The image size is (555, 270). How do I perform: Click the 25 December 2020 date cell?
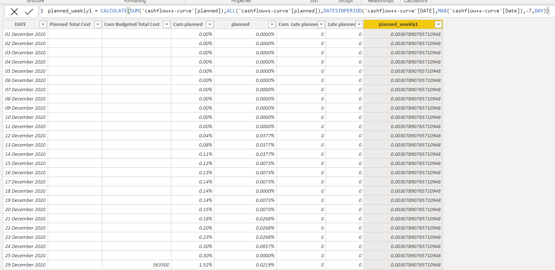(x=26, y=255)
